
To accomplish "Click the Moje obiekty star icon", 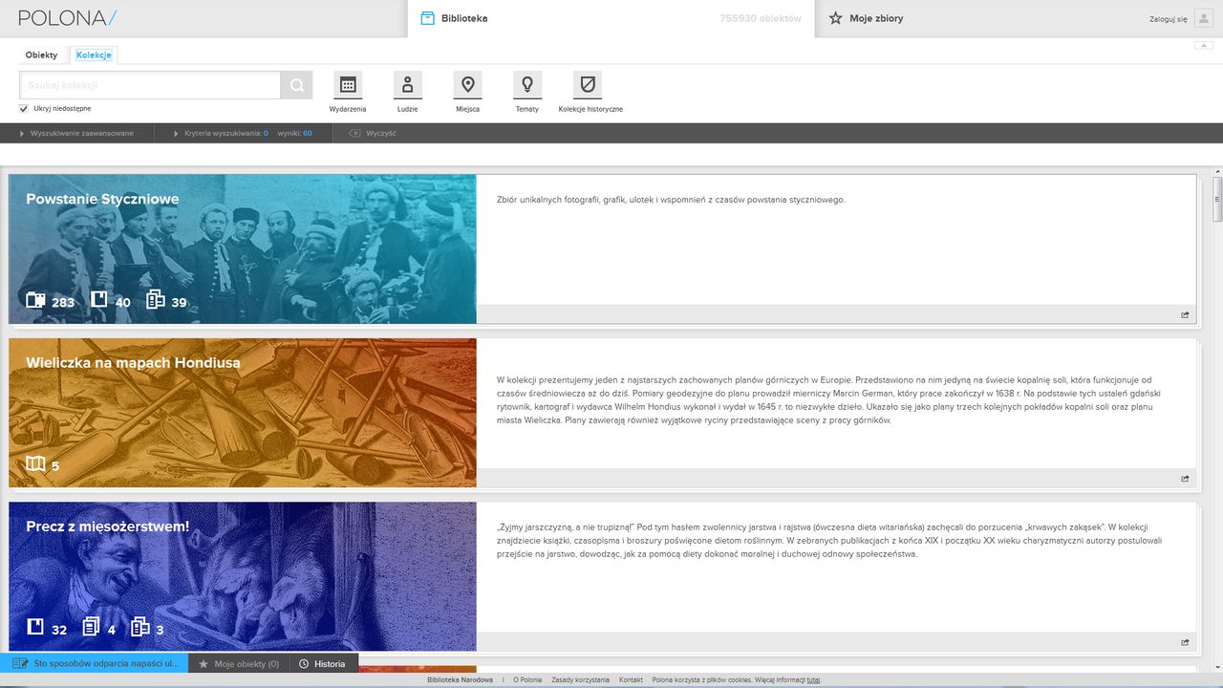I will tap(204, 663).
